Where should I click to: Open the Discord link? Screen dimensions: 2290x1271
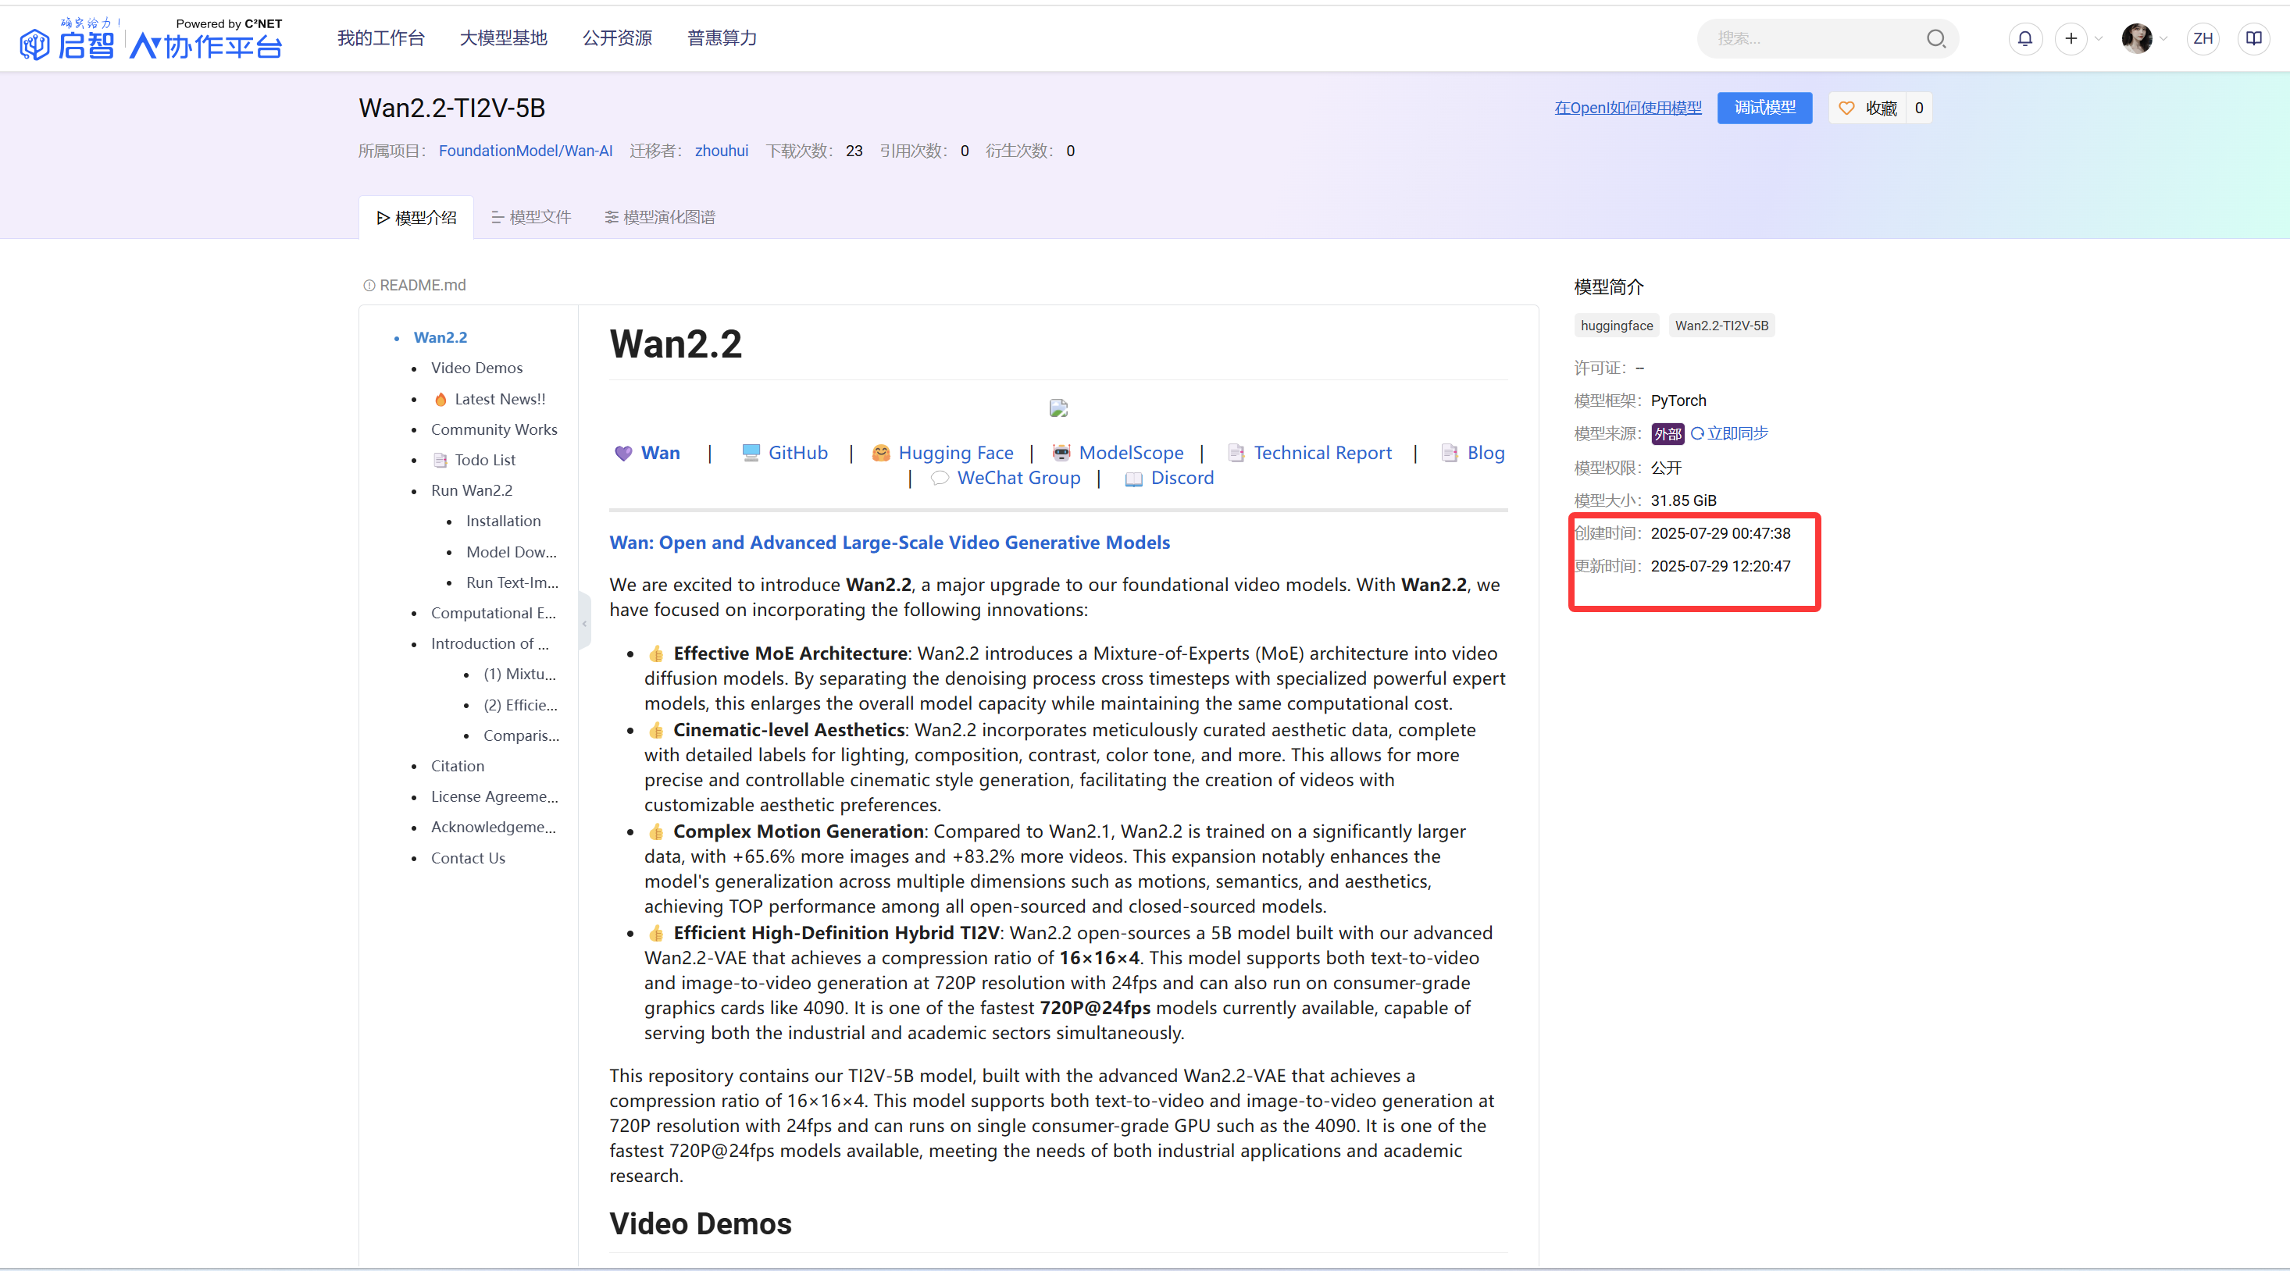point(1182,477)
